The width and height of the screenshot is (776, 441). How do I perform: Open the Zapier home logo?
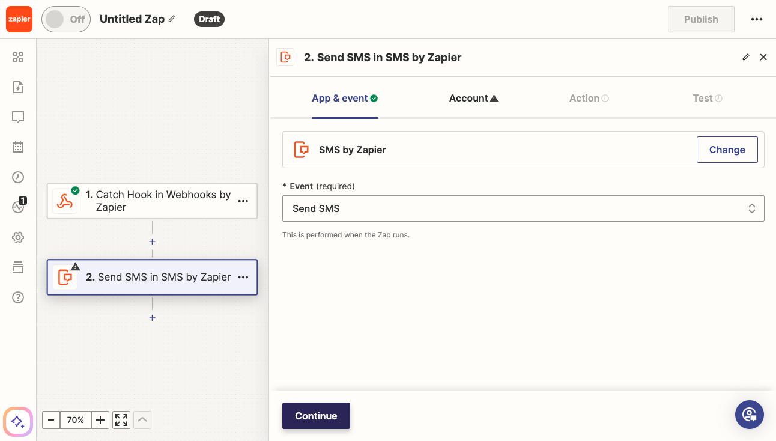click(x=19, y=19)
